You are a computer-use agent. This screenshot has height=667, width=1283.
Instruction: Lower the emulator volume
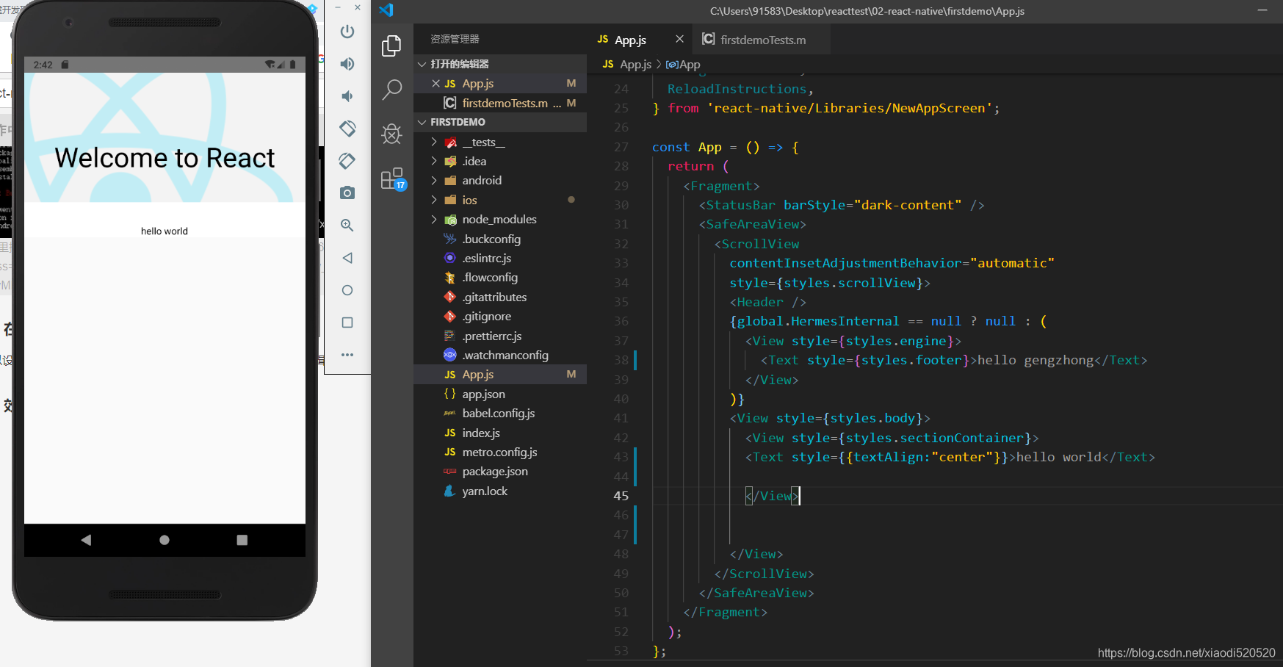(347, 96)
